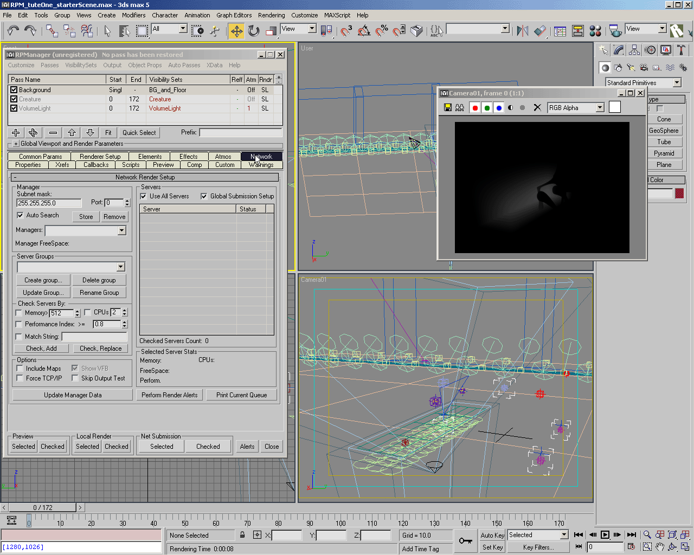Toggle the Auto Search checkbox
The image size is (694, 555).
coord(20,215)
